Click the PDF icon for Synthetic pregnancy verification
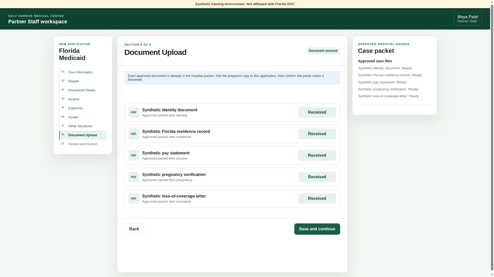 pyautogui.click(x=134, y=177)
